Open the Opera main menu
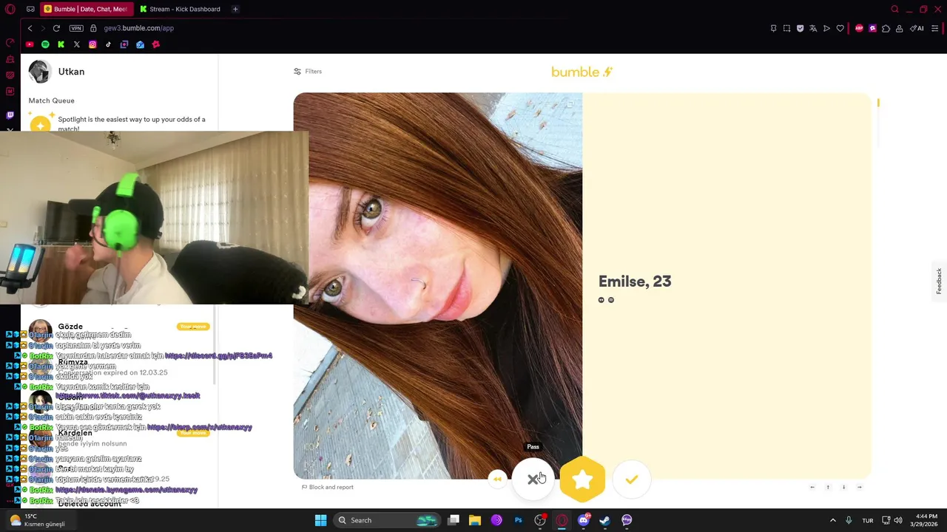This screenshot has height=532, width=947. click(x=10, y=9)
